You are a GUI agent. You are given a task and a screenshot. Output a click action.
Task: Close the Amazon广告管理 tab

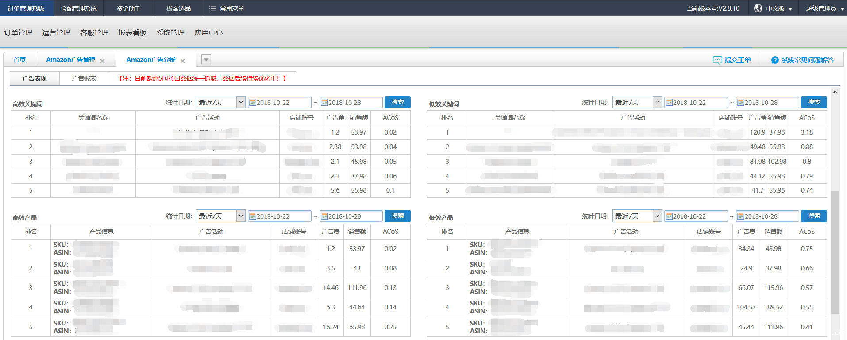(x=102, y=61)
